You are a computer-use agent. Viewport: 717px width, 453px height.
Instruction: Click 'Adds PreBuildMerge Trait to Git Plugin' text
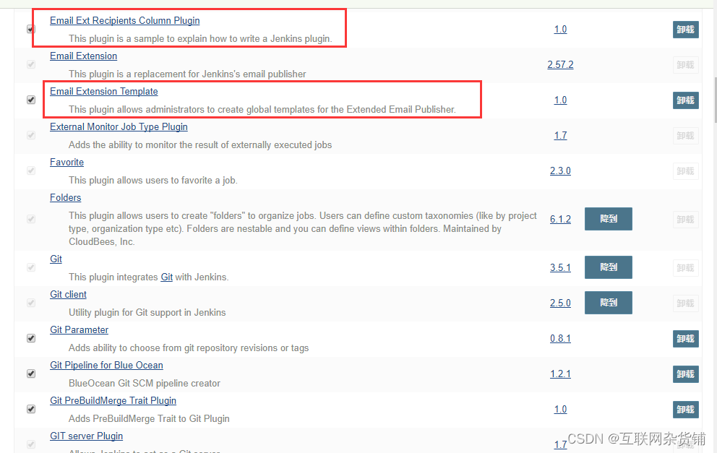click(149, 419)
